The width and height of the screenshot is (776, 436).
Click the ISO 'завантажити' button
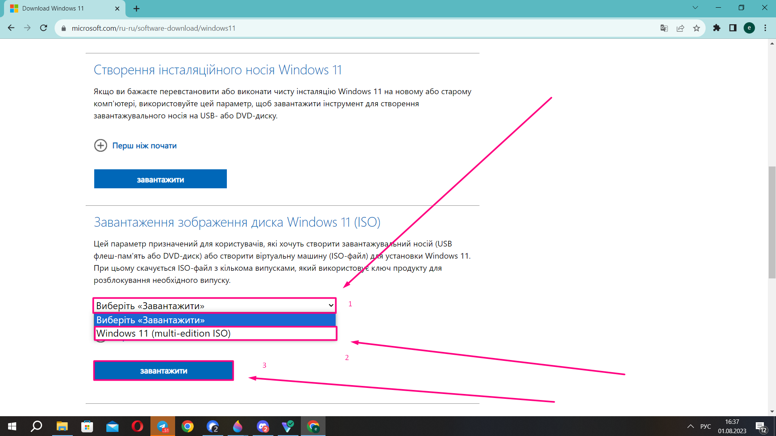click(x=164, y=371)
